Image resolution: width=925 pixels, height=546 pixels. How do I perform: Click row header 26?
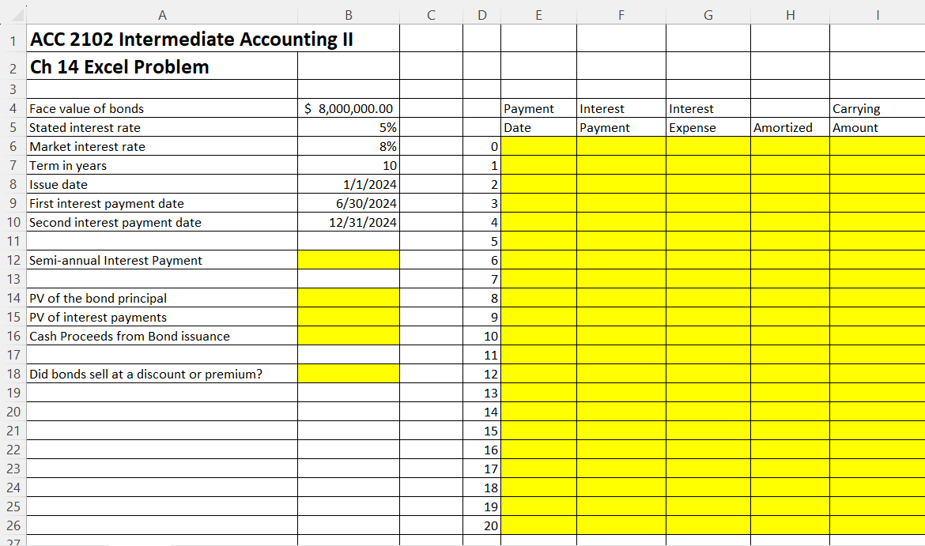click(13, 525)
